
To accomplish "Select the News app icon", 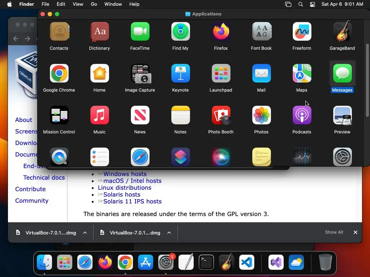I will [x=140, y=115].
